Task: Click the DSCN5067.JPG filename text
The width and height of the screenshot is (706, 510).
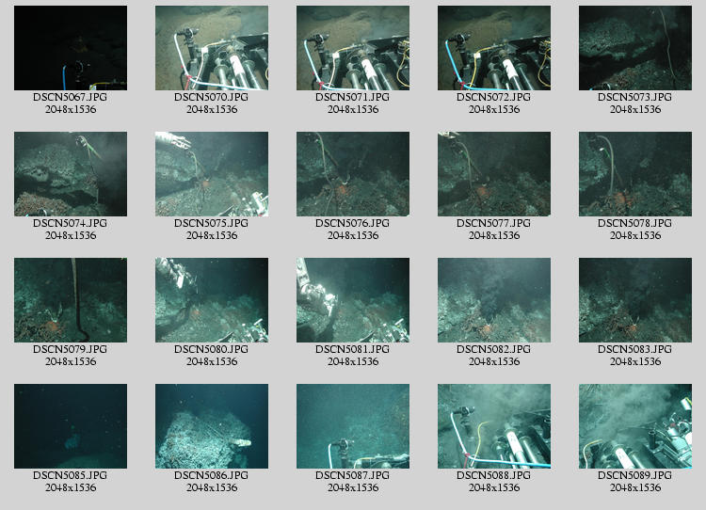Action: pos(71,97)
